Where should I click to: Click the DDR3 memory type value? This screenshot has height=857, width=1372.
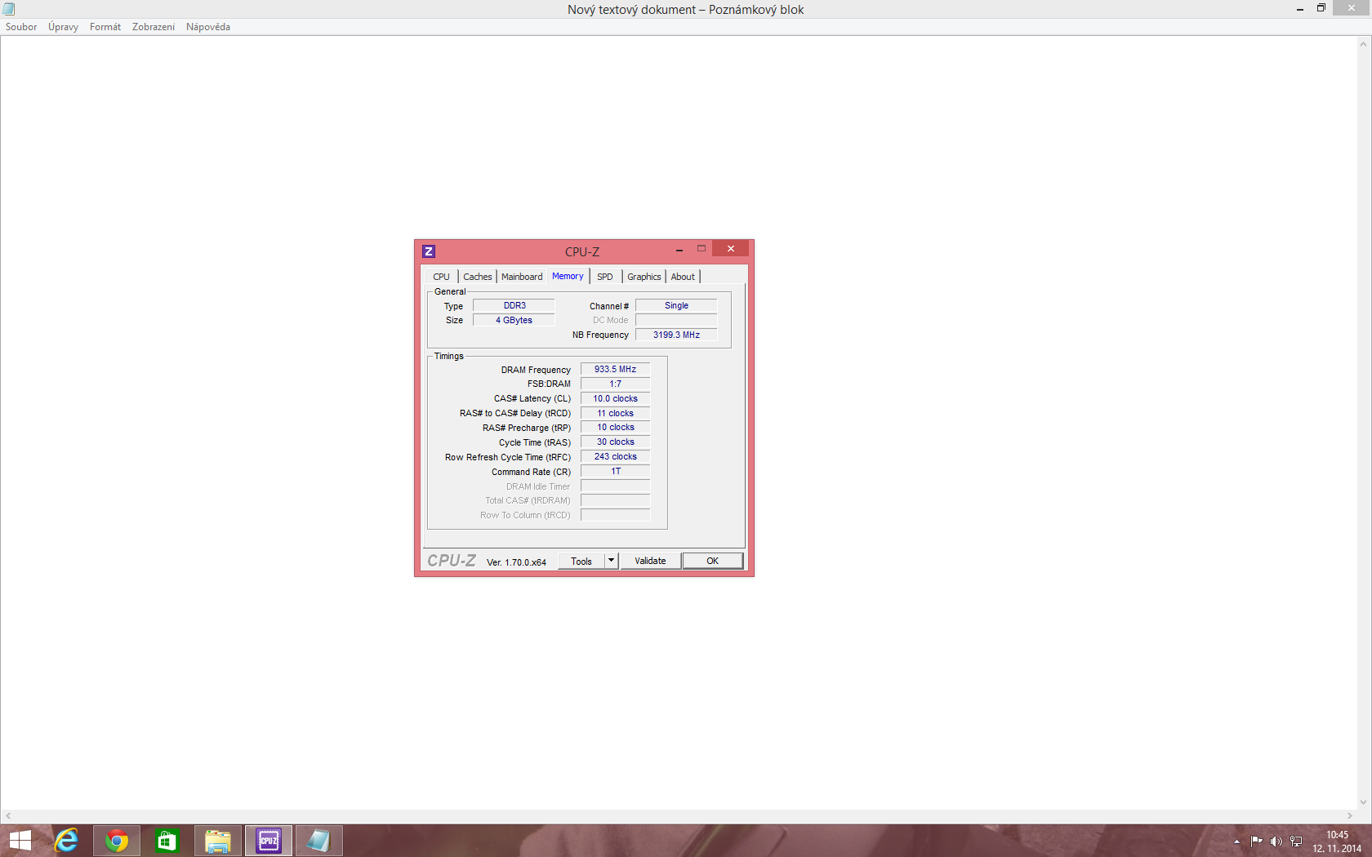click(514, 305)
